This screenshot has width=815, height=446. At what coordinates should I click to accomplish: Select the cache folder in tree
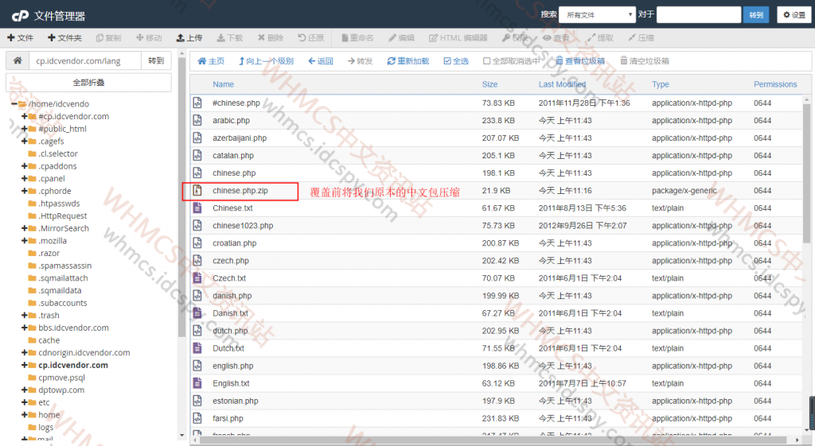(x=49, y=340)
